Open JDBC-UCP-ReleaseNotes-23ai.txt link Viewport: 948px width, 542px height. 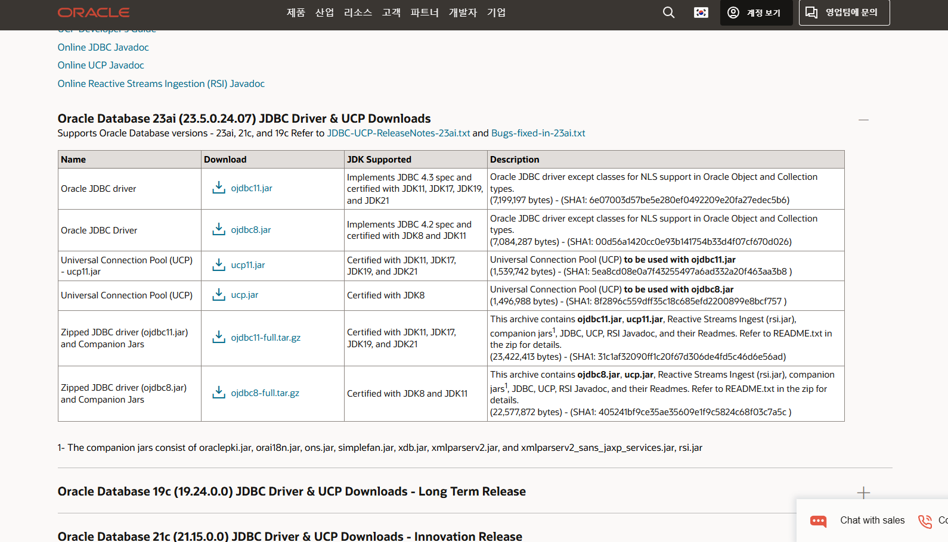[x=398, y=133]
